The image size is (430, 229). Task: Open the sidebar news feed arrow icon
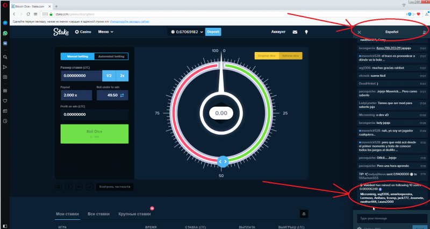[5, 67]
